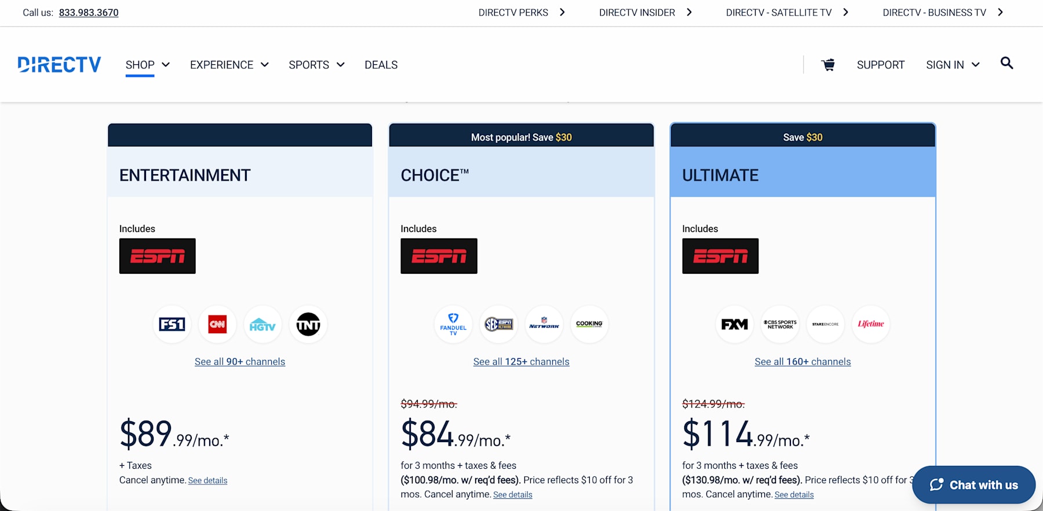Viewport: 1043px width, 511px height.
Task: Click the DIRECTV INSIDER arrow
Action: point(689,12)
